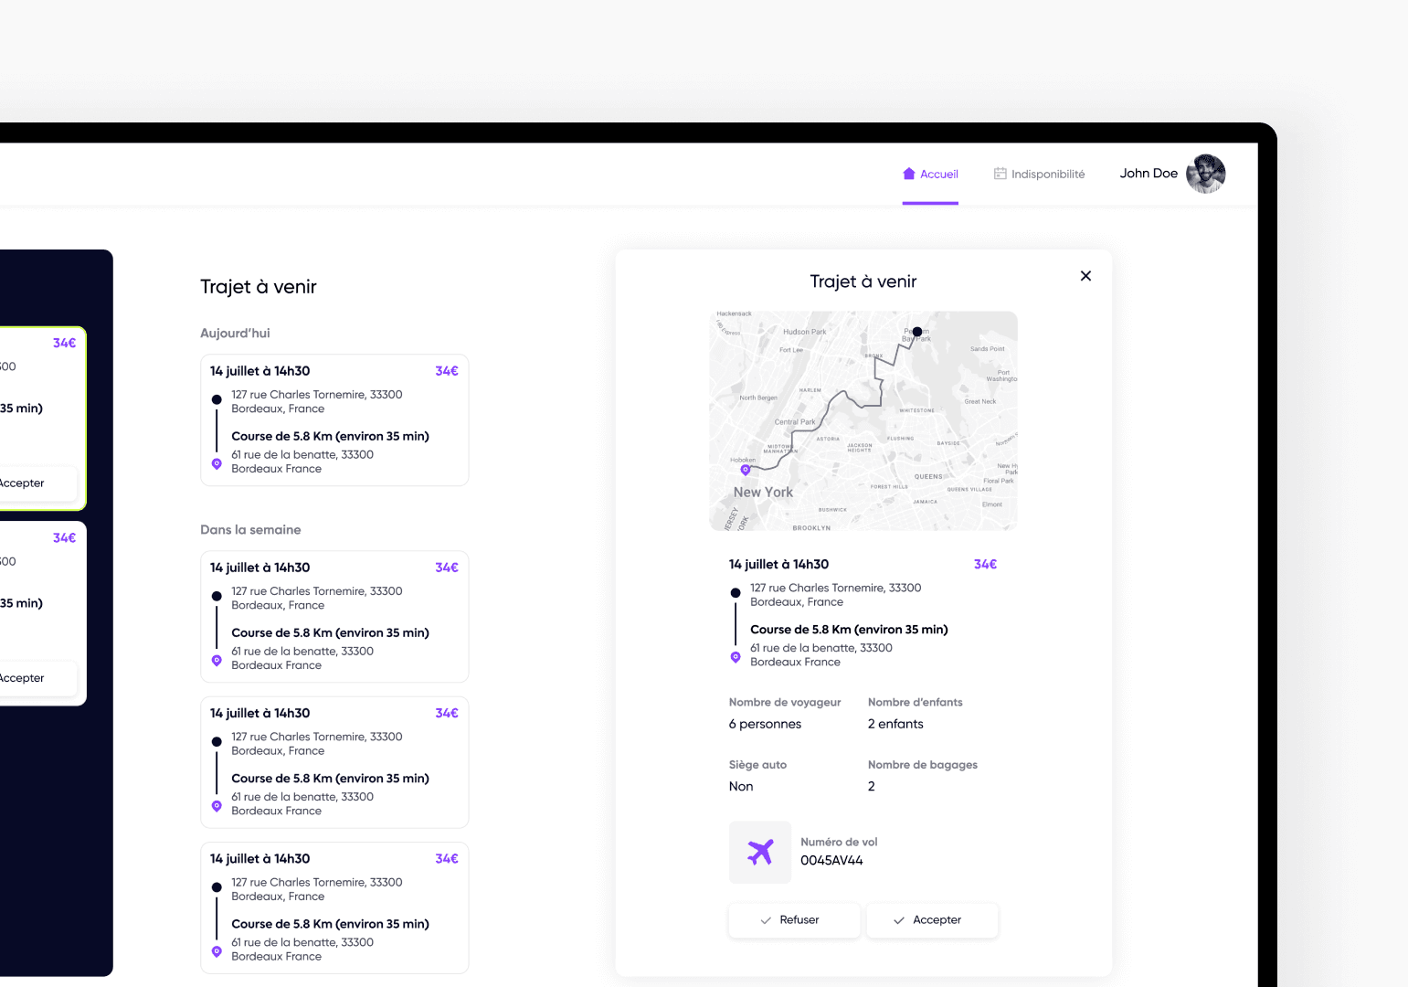Open the Indisponibilité tab
Screen dimensions: 1408x987
[1040, 174]
